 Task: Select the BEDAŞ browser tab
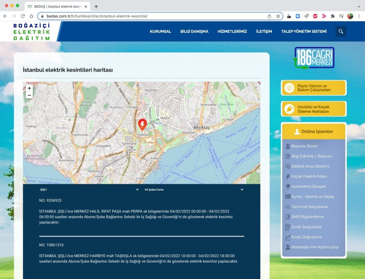pos(57,6)
